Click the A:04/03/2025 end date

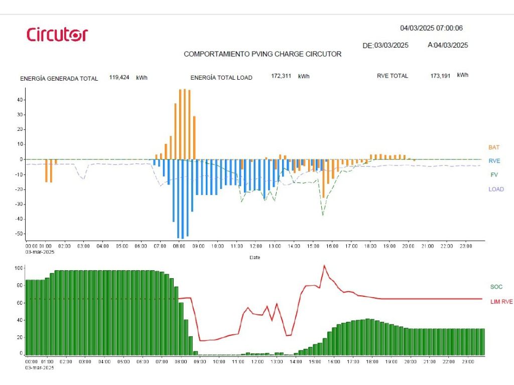[x=448, y=45]
